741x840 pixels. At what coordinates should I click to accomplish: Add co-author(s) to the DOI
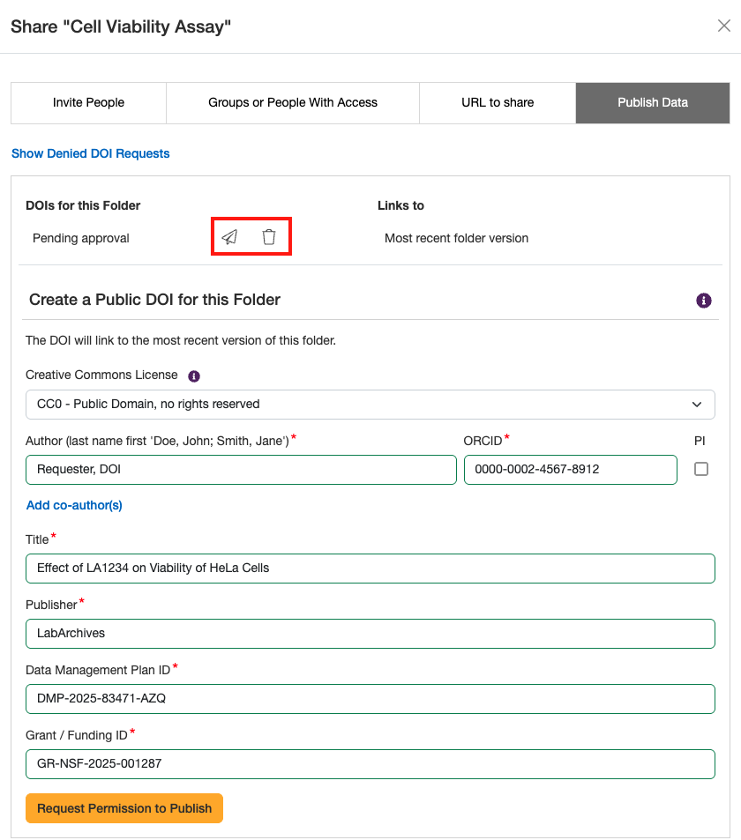(x=73, y=505)
